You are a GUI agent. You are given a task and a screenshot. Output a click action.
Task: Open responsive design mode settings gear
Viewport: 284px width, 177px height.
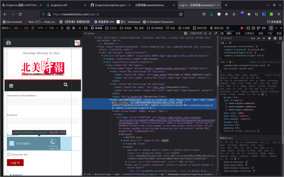[74, 28]
